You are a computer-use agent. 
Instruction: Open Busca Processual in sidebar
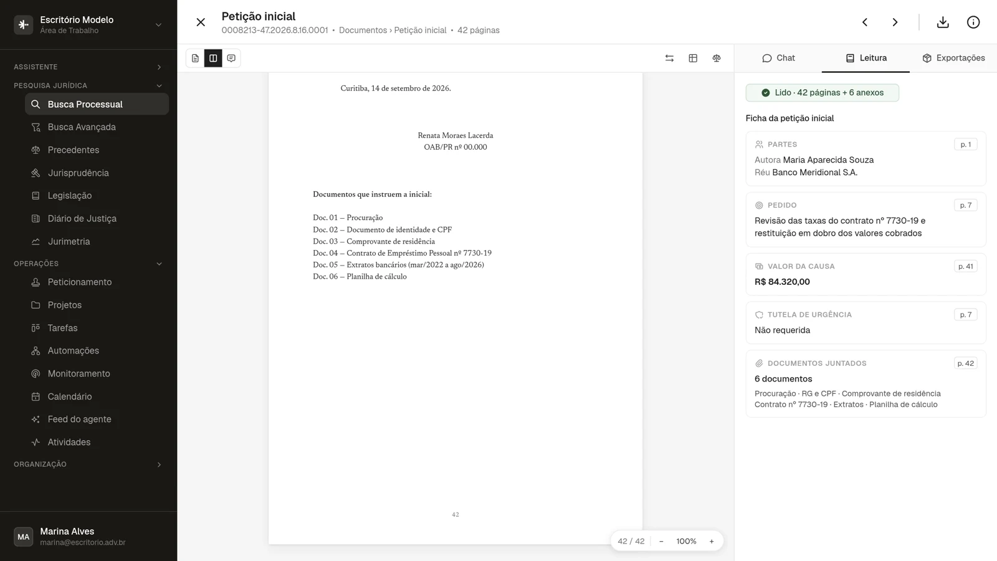coord(97,104)
